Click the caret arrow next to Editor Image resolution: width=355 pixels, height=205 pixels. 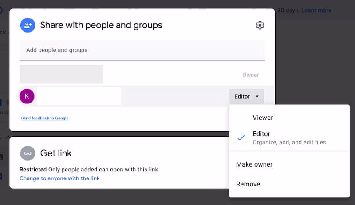pyautogui.click(x=257, y=96)
